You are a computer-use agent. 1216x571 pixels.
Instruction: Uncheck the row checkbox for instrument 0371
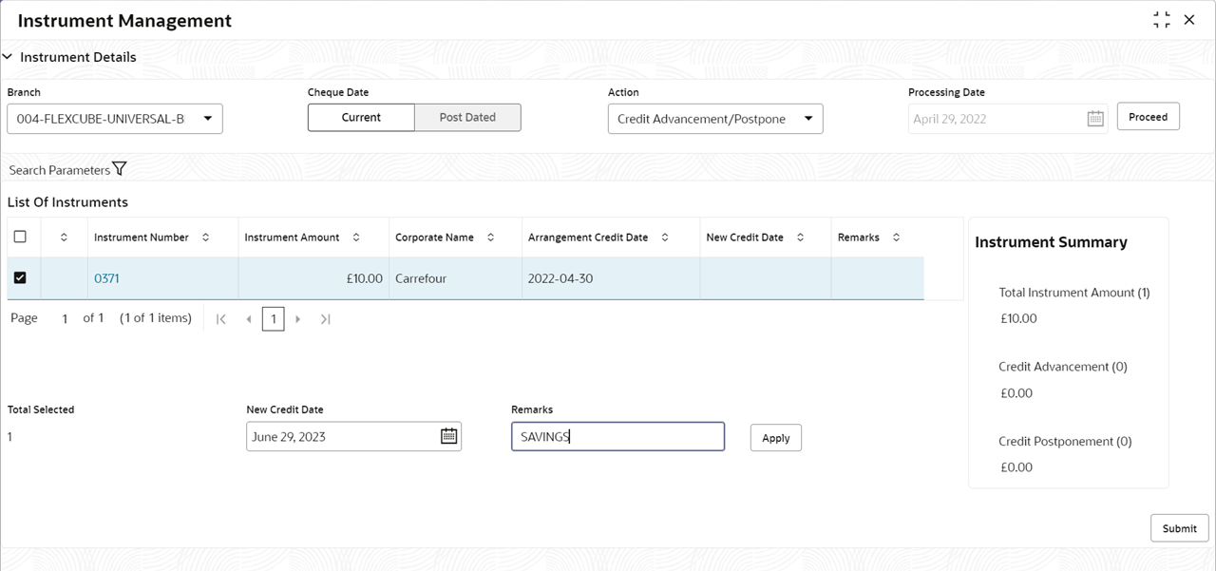pyautogui.click(x=20, y=277)
